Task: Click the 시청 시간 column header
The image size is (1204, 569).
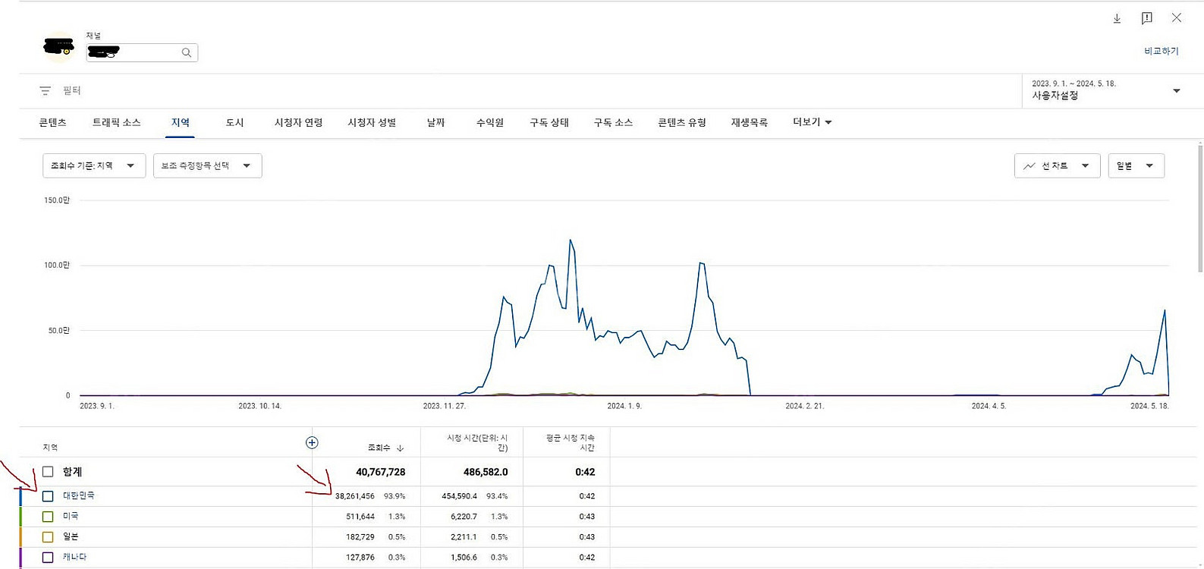Action: [x=477, y=443]
